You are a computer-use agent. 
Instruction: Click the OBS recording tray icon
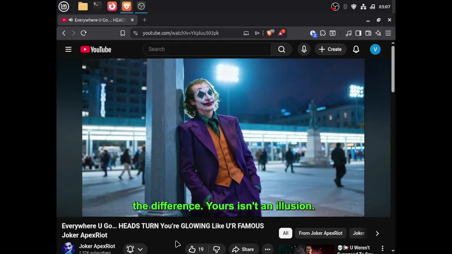pyautogui.click(x=335, y=7)
